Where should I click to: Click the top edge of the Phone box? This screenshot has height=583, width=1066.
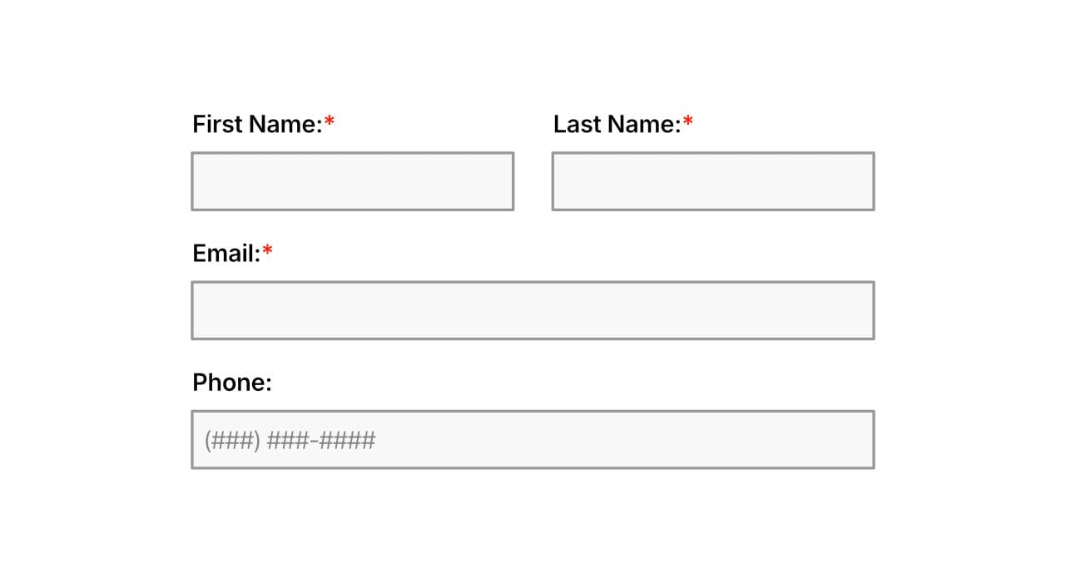533,409
